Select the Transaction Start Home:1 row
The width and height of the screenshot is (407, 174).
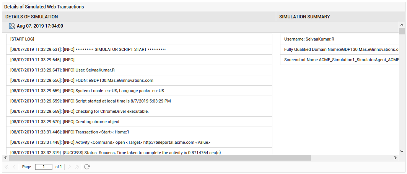pos(139,132)
